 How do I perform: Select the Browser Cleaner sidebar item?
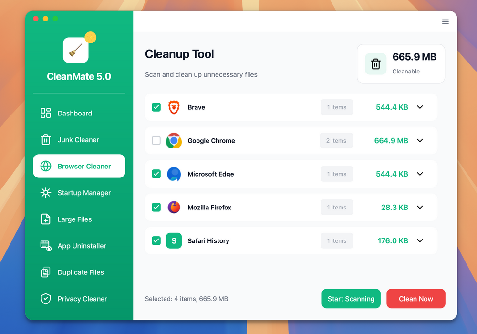[x=79, y=166]
